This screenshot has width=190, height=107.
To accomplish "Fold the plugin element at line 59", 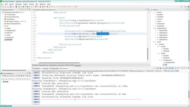I will tap(36, 18).
